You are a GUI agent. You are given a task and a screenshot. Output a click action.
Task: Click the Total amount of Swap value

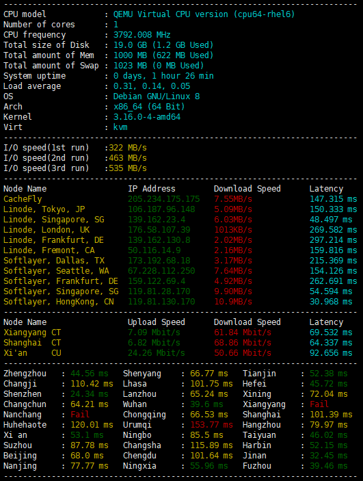[x=159, y=66]
